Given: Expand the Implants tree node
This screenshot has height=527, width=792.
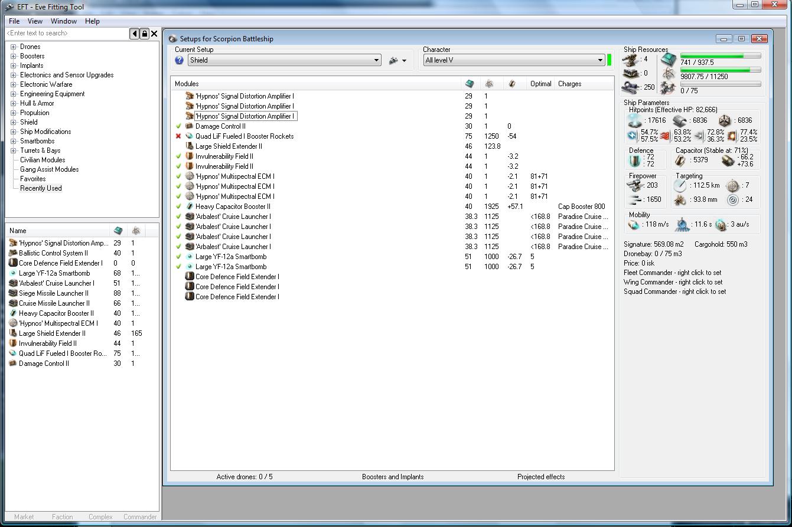Looking at the screenshot, I should [13, 66].
